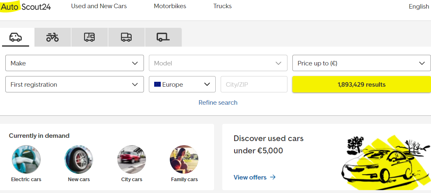Click the Refine search link

tap(218, 103)
